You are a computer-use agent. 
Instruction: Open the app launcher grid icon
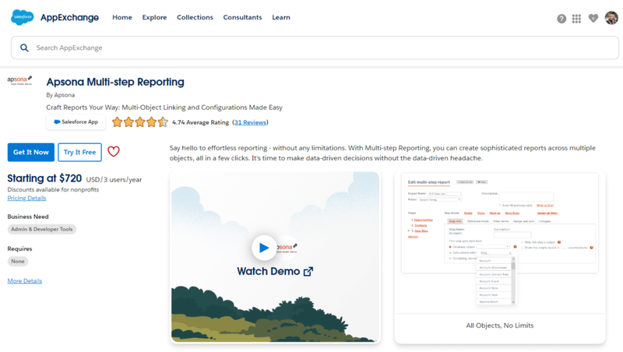point(576,19)
